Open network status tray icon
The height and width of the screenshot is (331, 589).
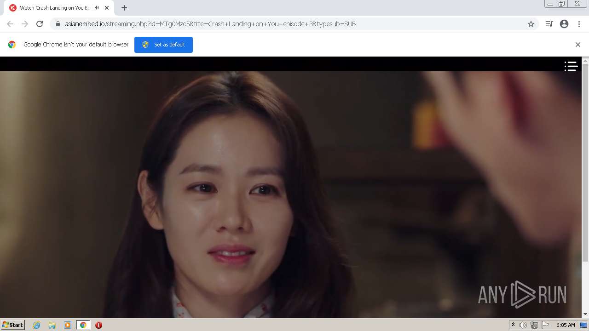(534, 325)
